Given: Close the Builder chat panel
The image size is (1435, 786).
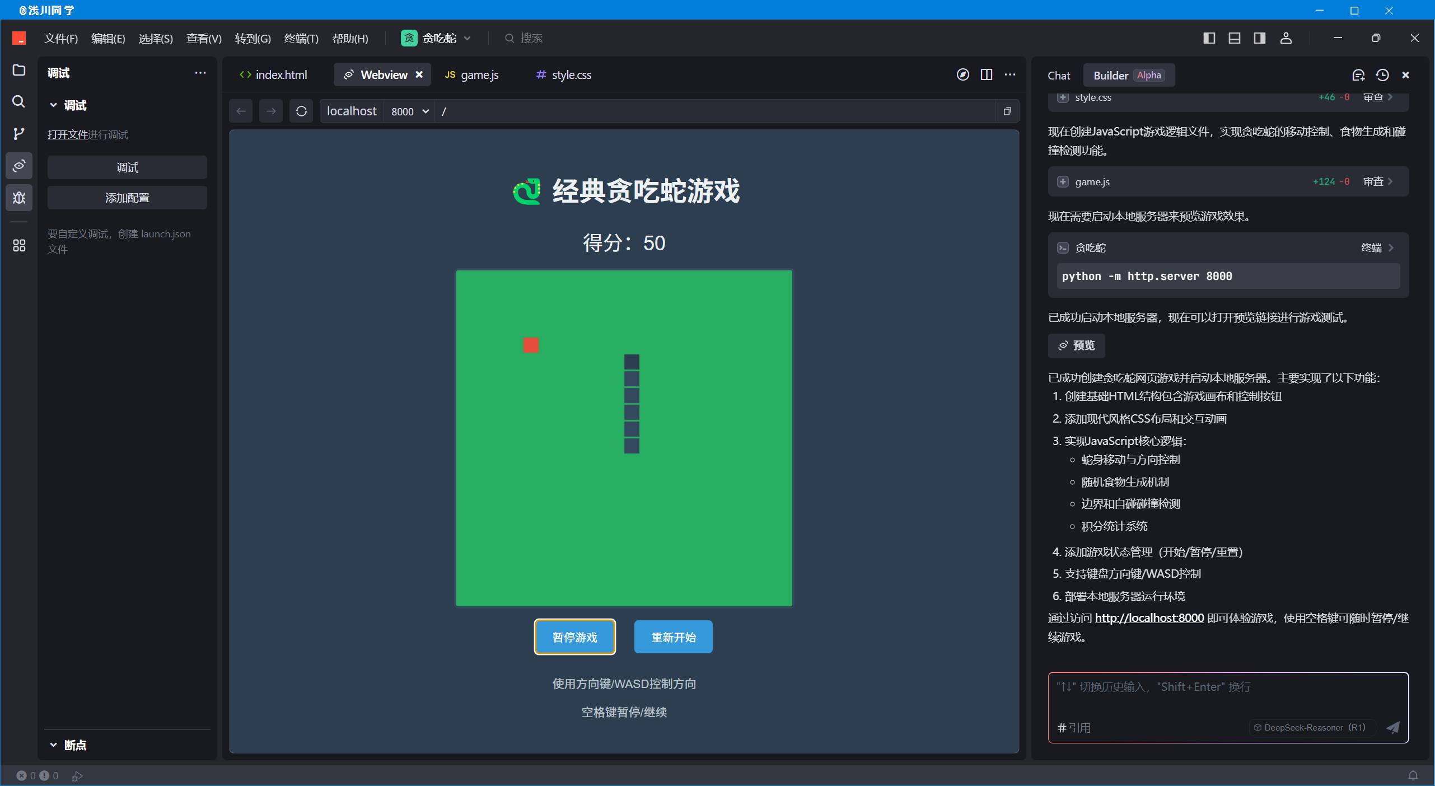Looking at the screenshot, I should (1405, 75).
